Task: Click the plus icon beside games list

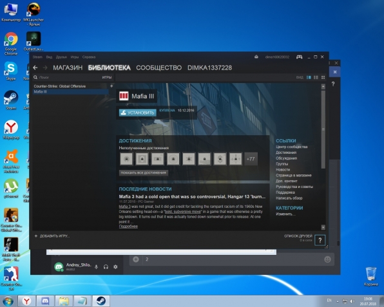Action: tap(111, 86)
